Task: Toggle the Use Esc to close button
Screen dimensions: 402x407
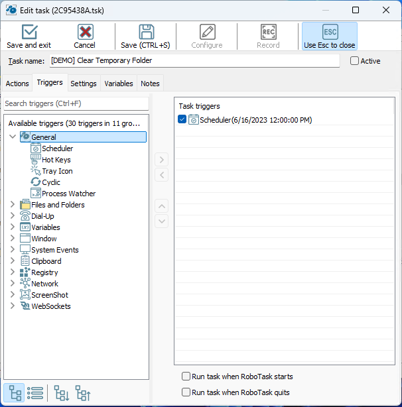Action: pyautogui.click(x=329, y=36)
